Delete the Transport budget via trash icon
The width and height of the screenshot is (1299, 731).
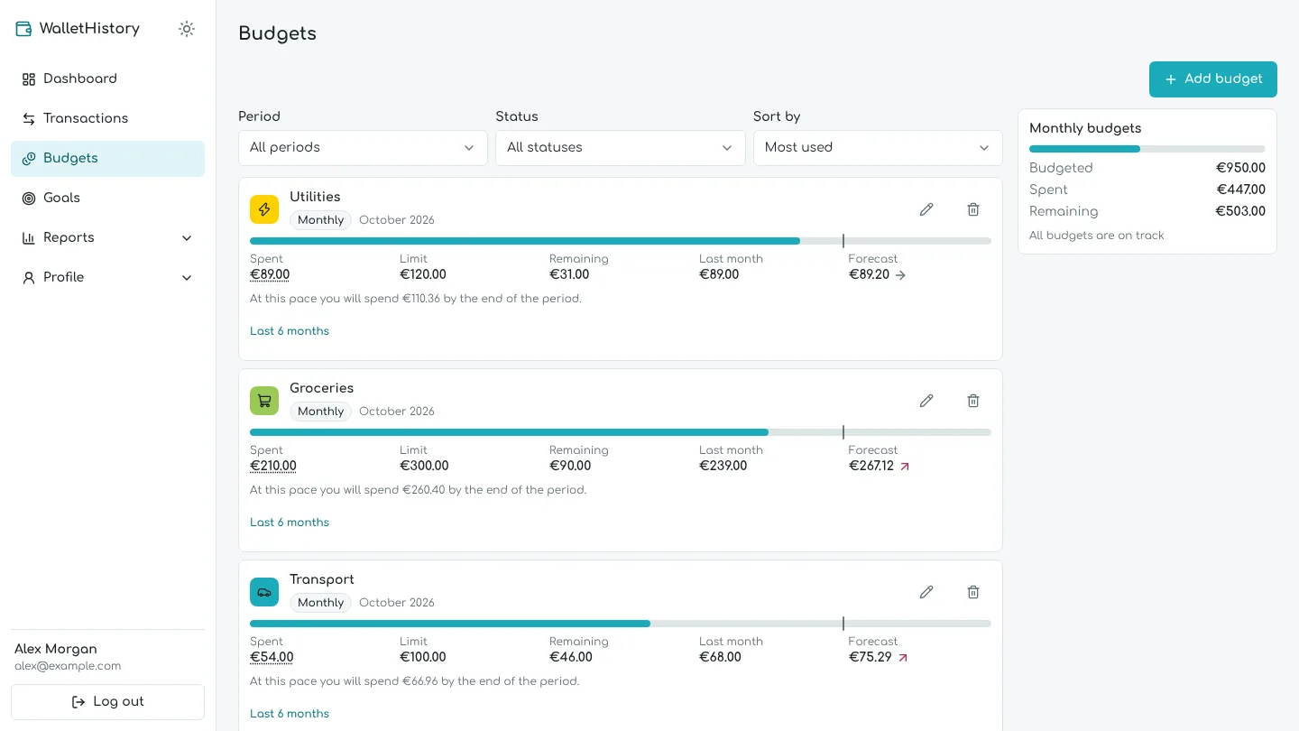coord(973,592)
